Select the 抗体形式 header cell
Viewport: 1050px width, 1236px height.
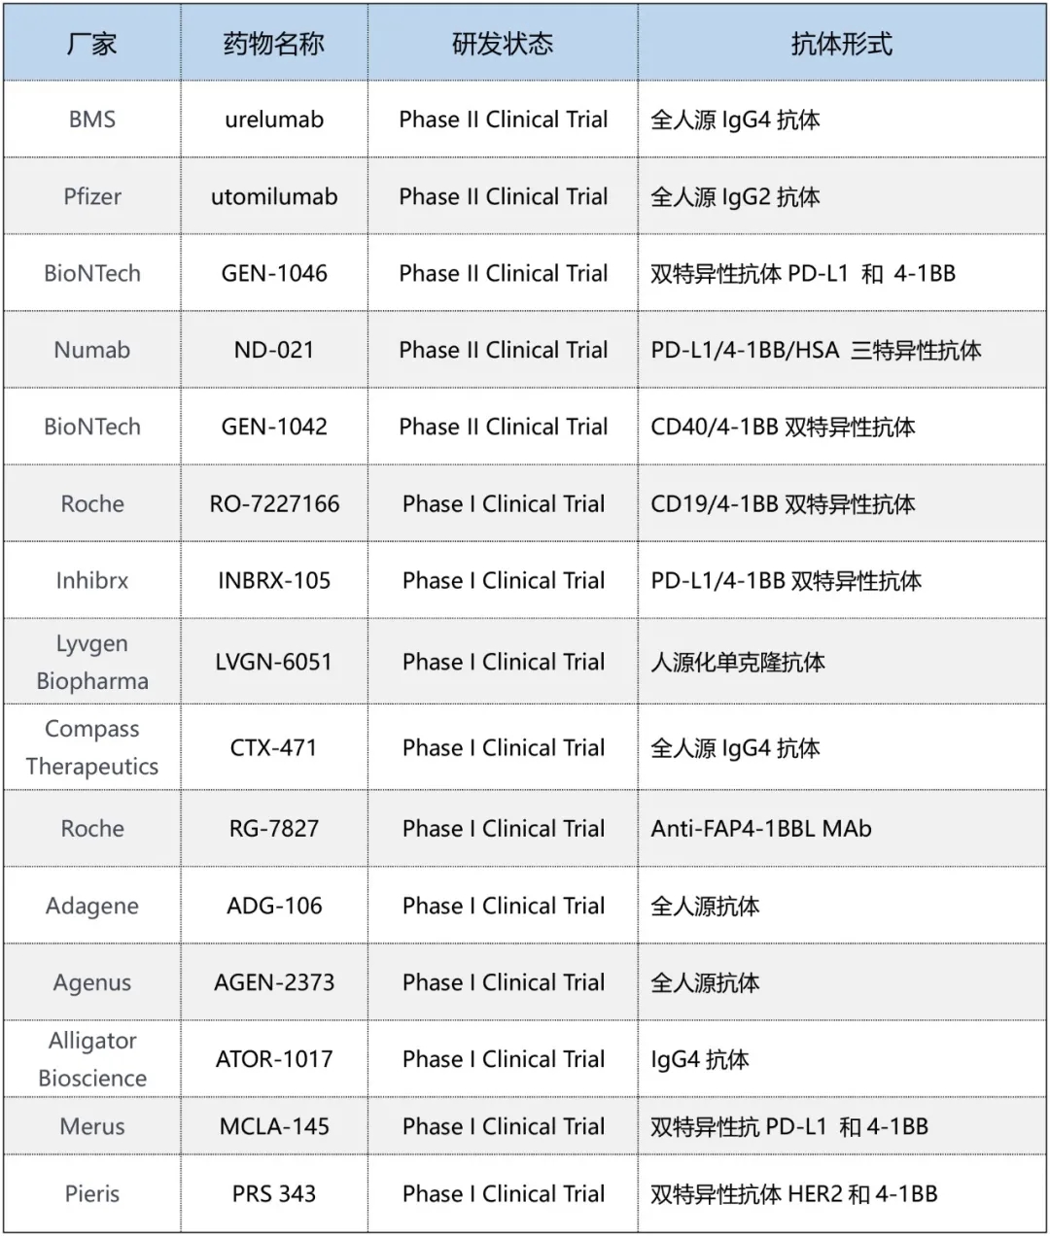841,44
